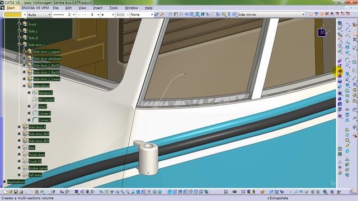Open the ENOVIA V5 VPM menu

(35, 8)
